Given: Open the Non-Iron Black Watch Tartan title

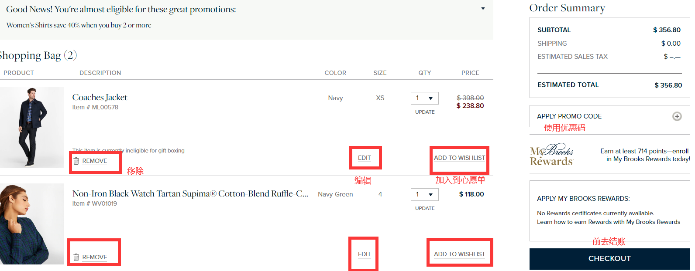Looking at the screenshot, I should tap(190, 194).
